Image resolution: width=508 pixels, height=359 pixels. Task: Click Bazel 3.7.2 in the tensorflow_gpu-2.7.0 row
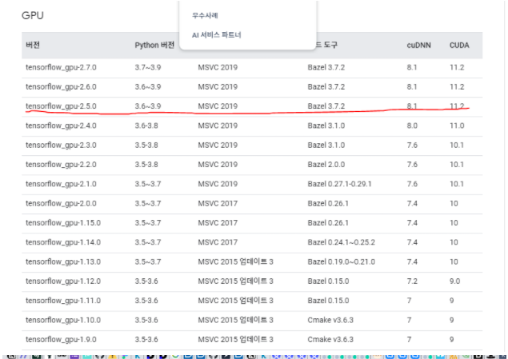[x=326, y=68]
